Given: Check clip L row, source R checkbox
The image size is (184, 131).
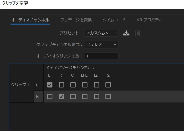Looking at the screenshot, I should point(61,85).
